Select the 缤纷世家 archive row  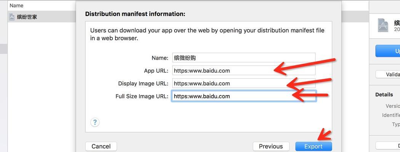[42, 17]
